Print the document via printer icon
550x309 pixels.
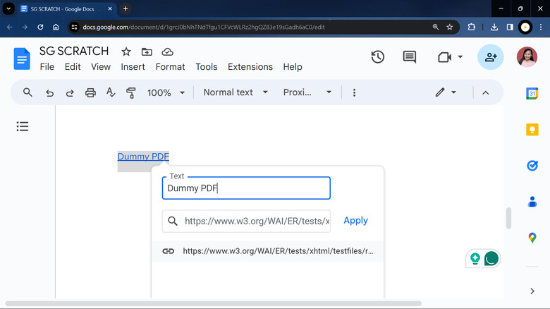[90, 92]
